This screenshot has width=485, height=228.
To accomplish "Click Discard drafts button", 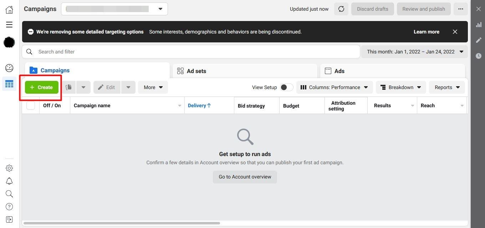I will 373,9.
